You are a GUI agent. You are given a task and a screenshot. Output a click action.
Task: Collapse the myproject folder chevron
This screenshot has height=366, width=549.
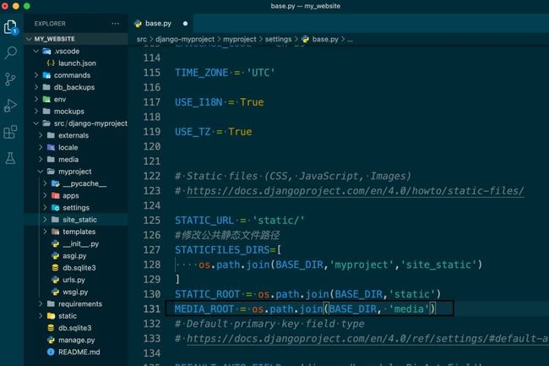tap(41, 172)
